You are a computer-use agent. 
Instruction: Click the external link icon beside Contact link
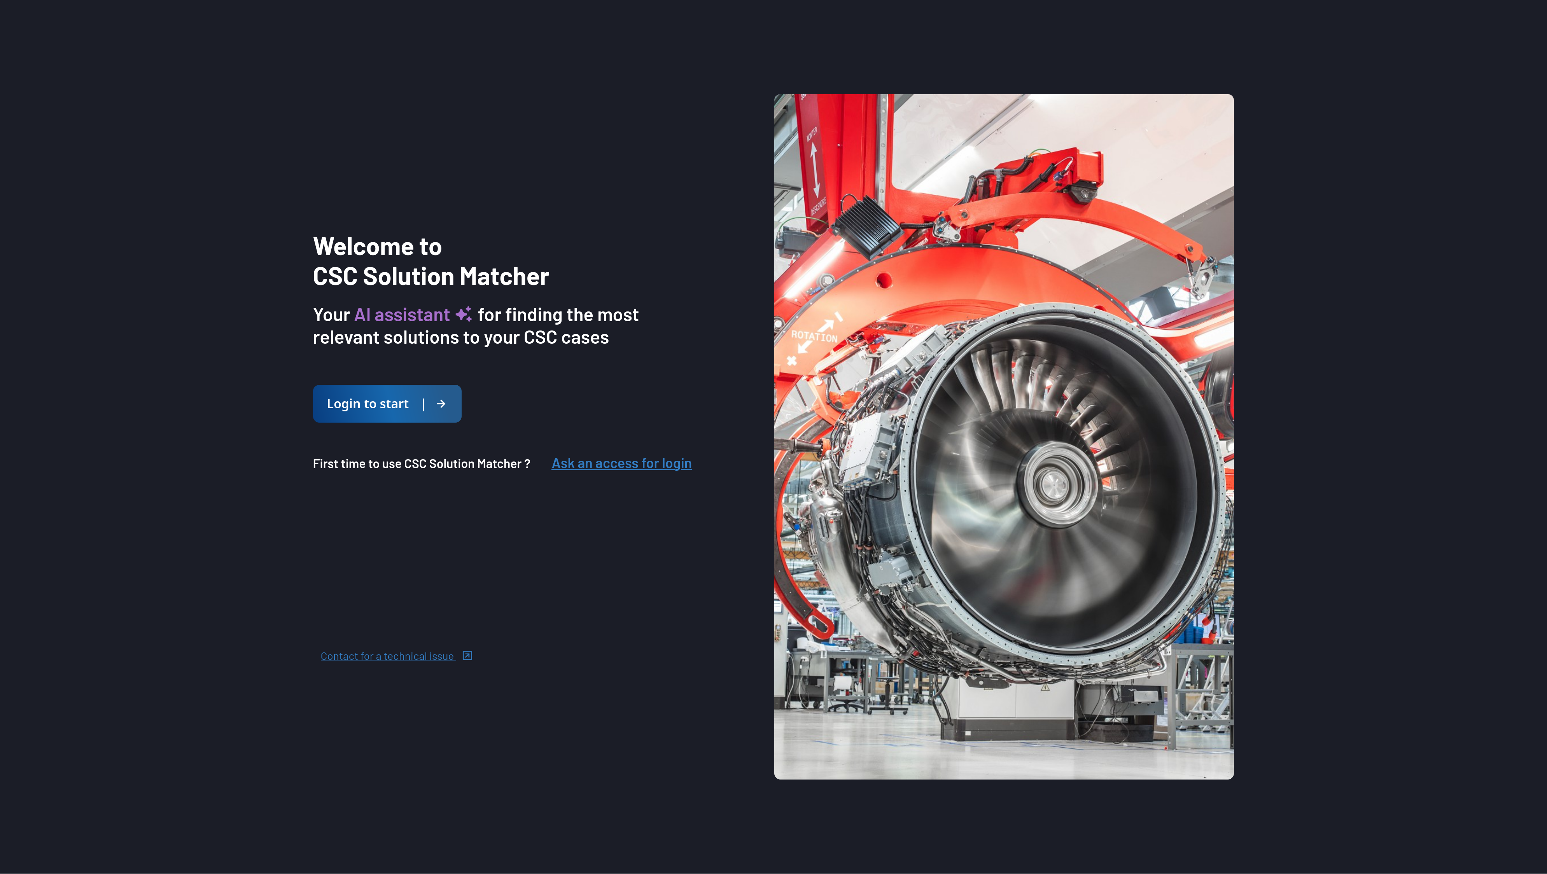click(467, 655)
